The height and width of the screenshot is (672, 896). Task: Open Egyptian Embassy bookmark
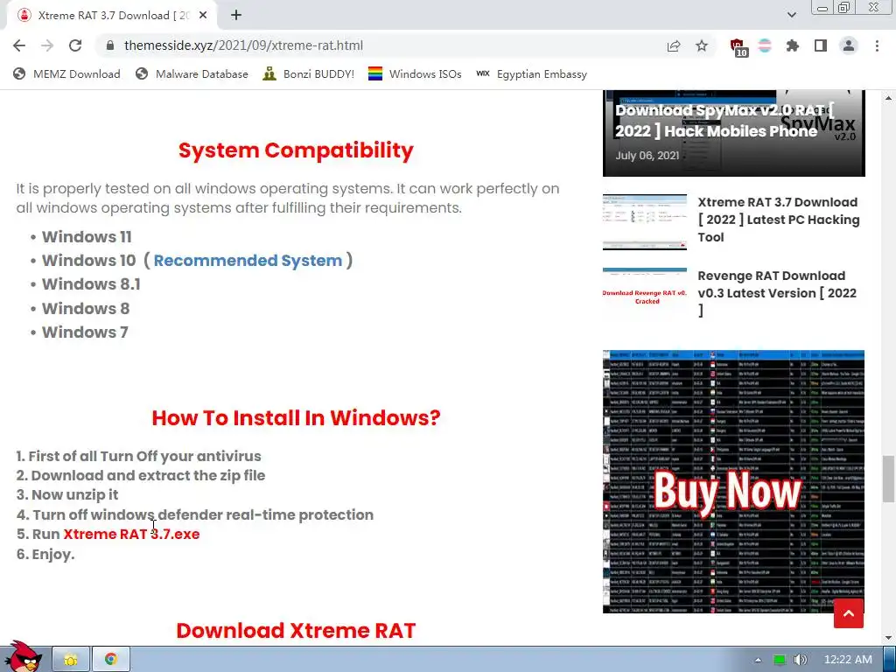click(x=531, y=73)
